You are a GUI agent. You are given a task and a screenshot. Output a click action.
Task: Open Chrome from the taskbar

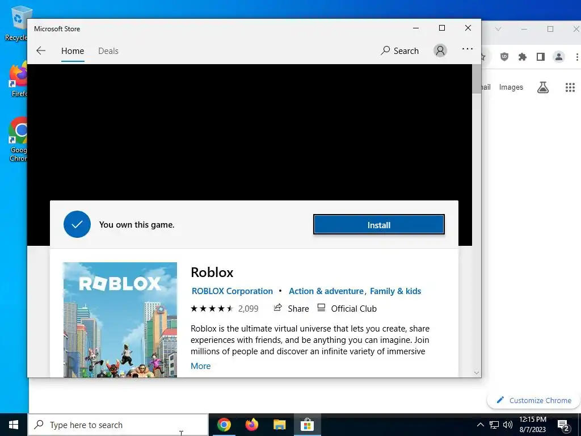(x=224, y=425)
